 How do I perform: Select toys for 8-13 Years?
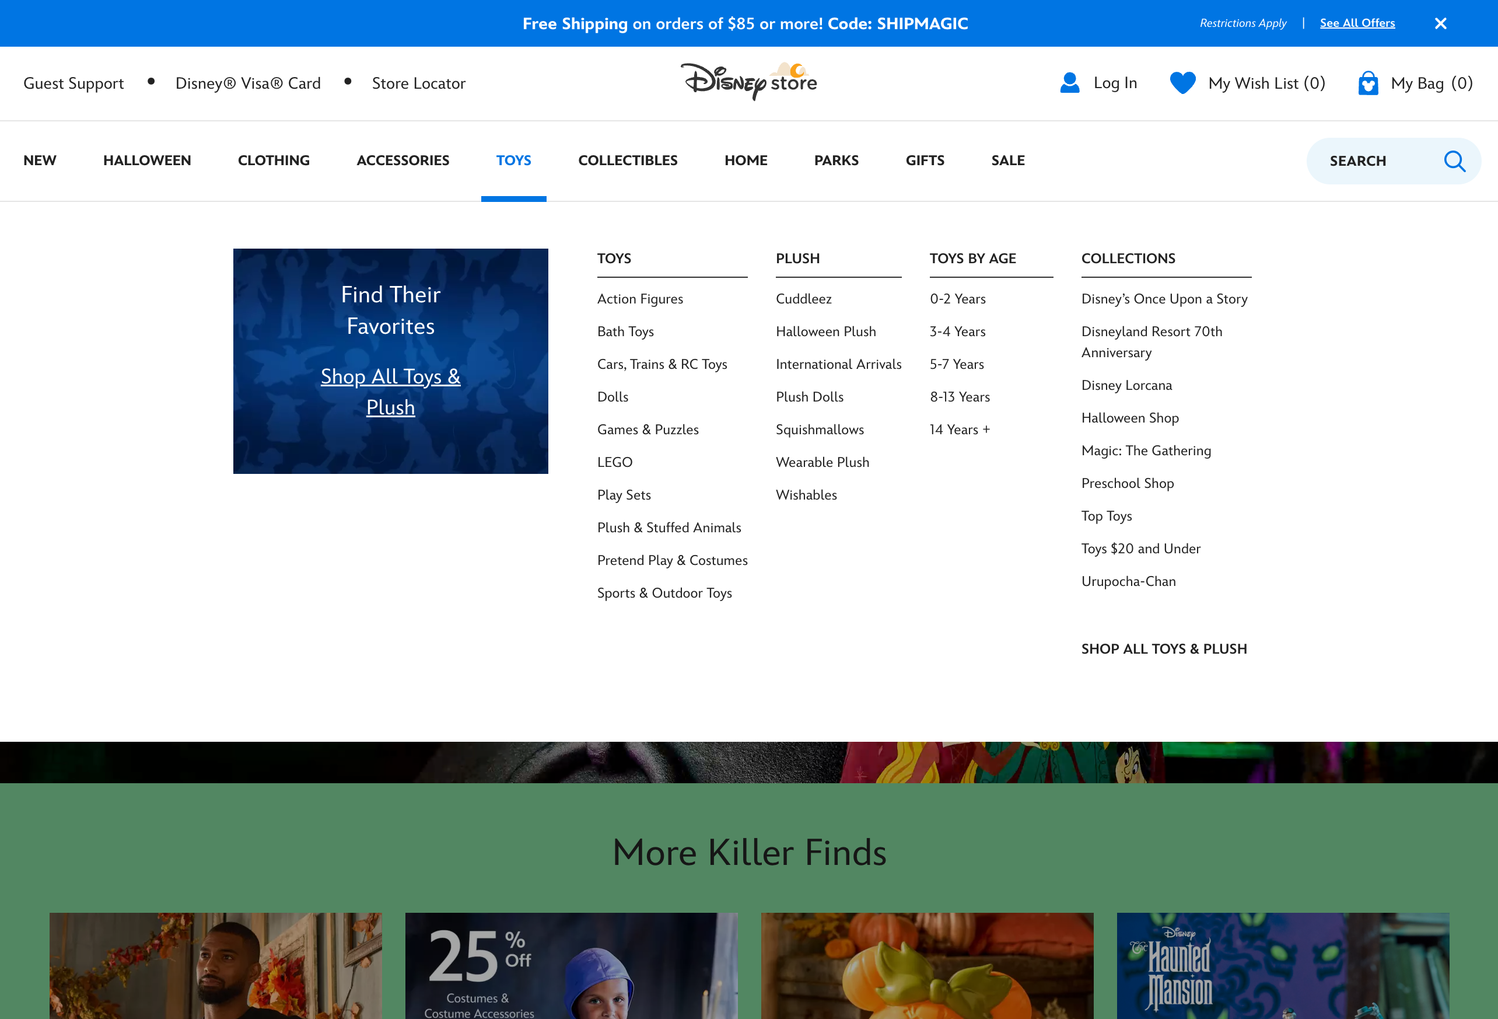pos(960,397)
